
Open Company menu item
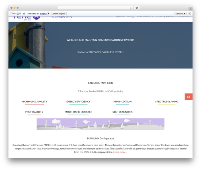183,16
